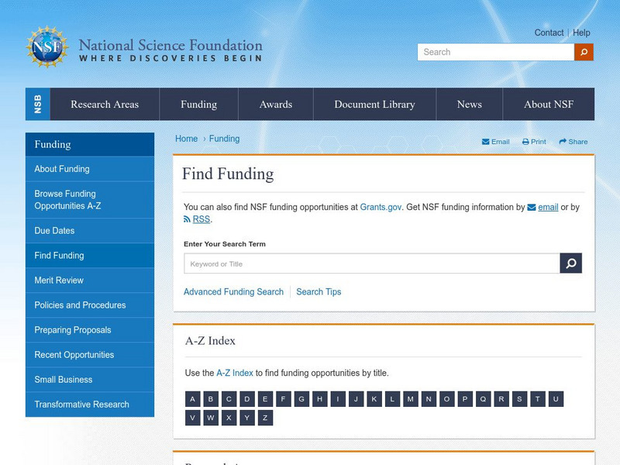Go to Home breadcrumb

tap(186, 139)
